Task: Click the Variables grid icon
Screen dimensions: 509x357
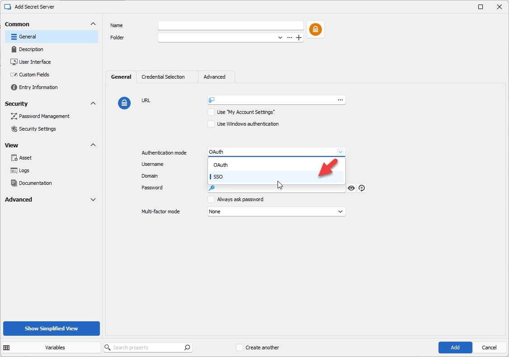Action: point(6,348)
